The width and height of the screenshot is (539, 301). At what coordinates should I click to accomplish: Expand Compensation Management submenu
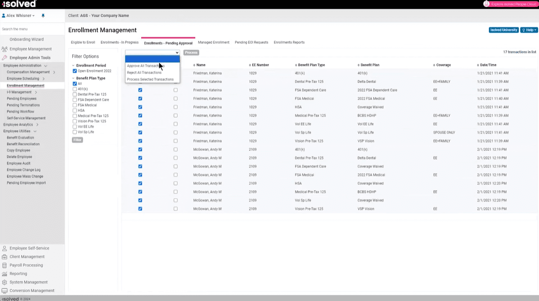point(54,72)
